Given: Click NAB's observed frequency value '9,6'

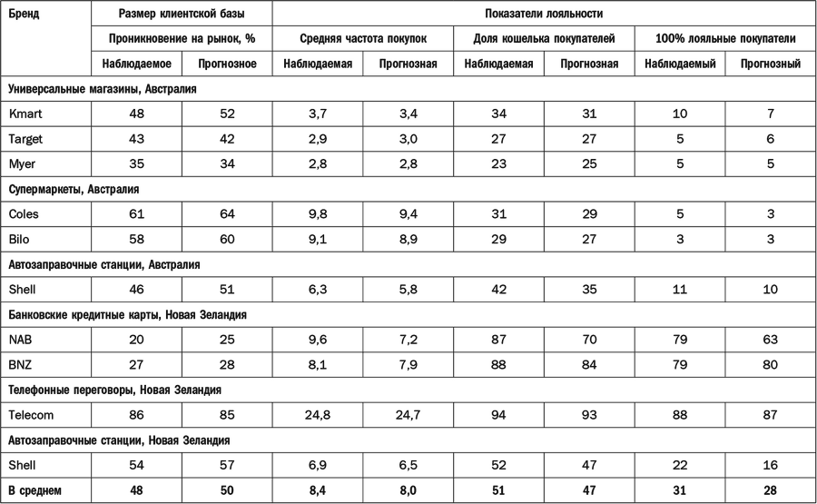Looking at the screenshot, I should 318,340.
